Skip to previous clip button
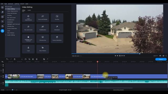The height and width of the screenshot is (94, 168). coord(115,56)
